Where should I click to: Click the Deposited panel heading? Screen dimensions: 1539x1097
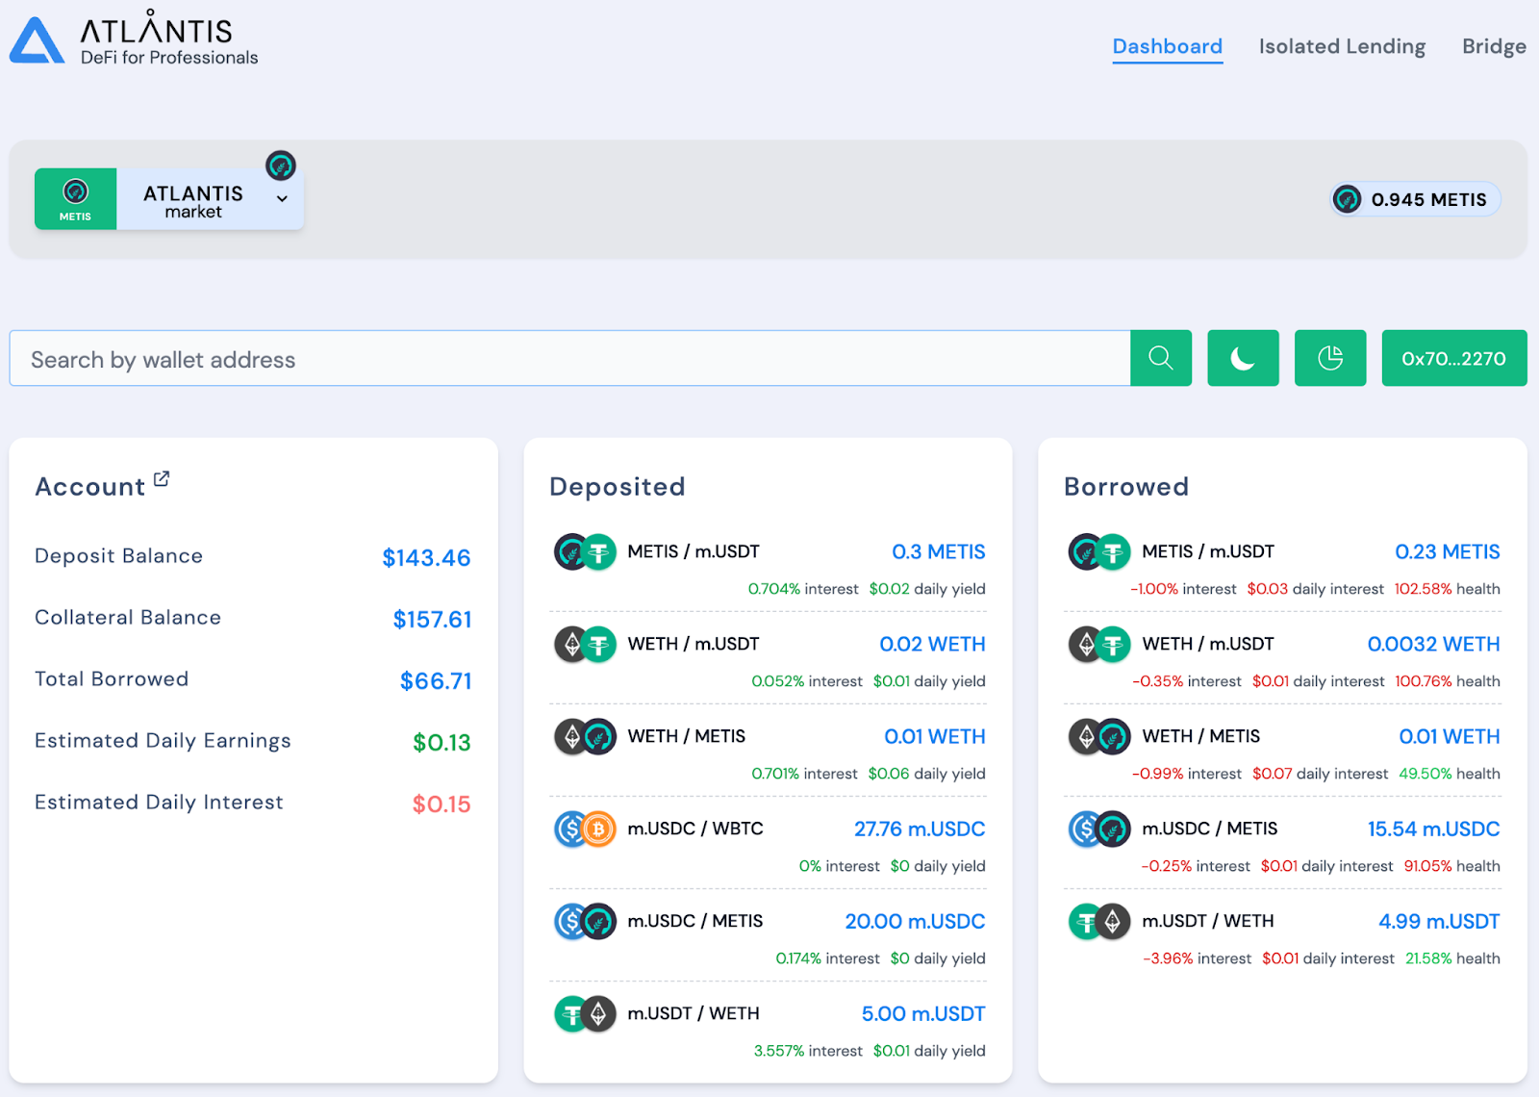coord(617,487)
